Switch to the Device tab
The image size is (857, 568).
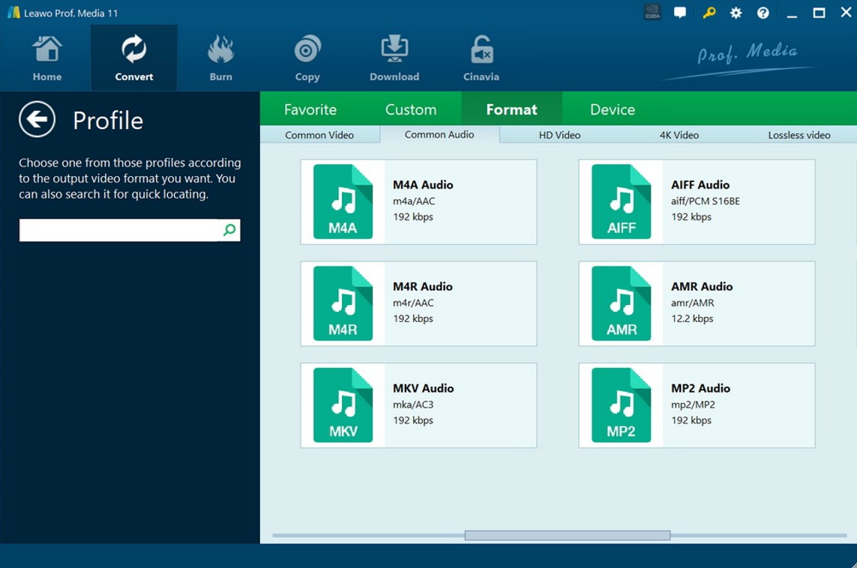coord(613,109)
